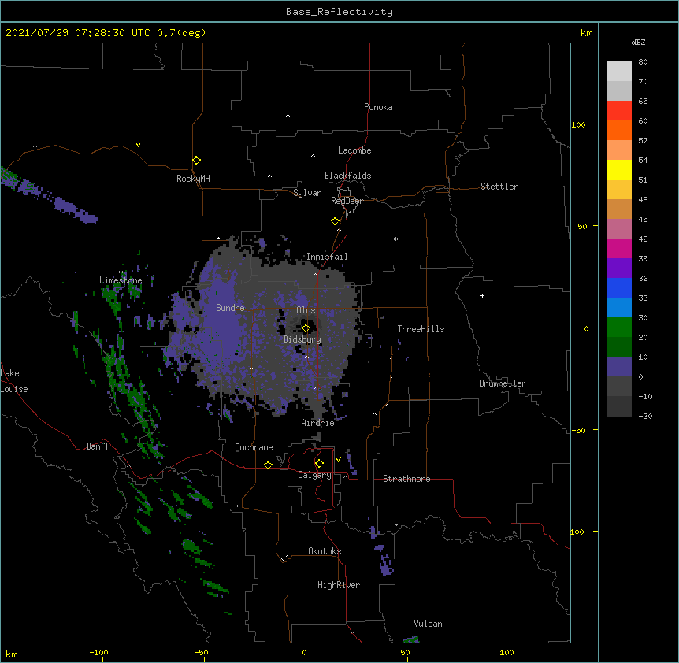Click the 45 value in dBZ legend

(x=643, y=219)
